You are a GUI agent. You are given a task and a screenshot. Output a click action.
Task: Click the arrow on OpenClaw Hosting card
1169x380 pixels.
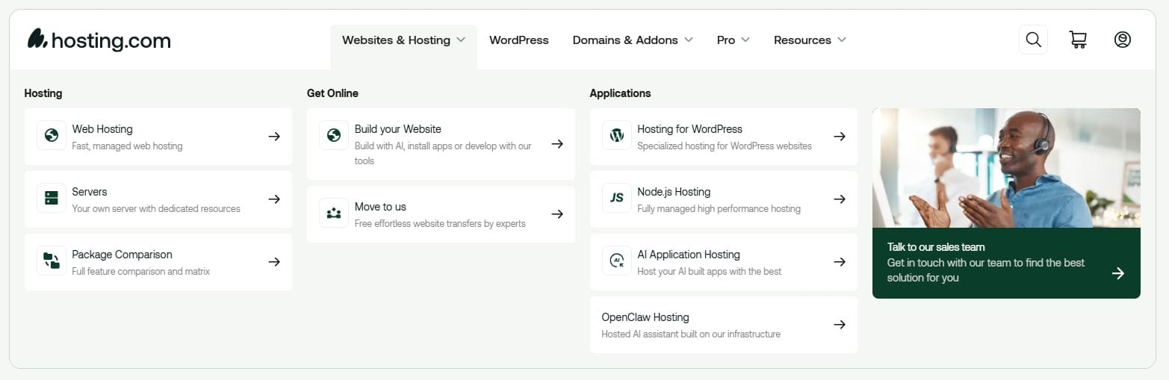(x=840, y=325)
